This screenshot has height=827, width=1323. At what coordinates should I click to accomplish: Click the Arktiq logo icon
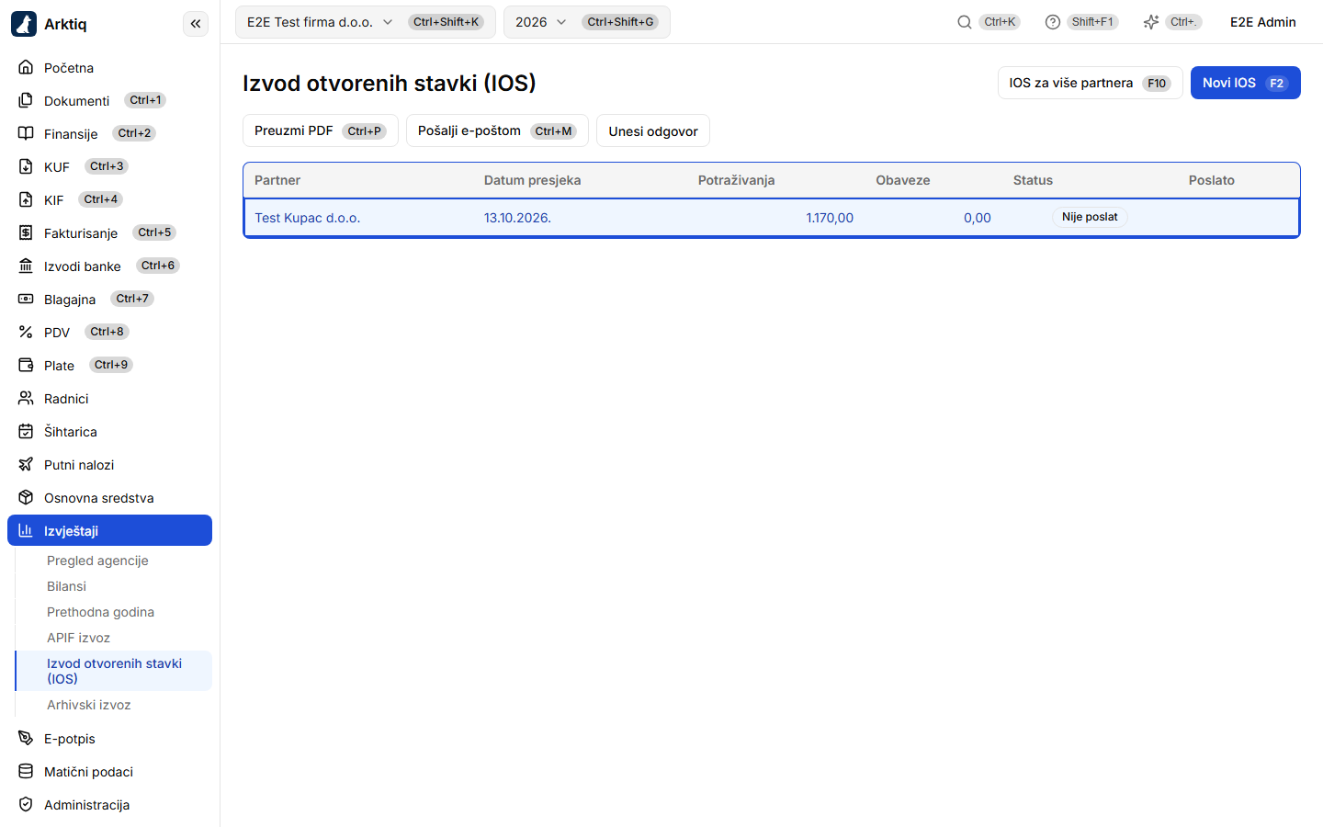pyautogui.click(x=24, y=24)
